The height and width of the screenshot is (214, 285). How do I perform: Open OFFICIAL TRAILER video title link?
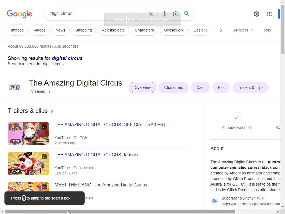coord(110,125)
